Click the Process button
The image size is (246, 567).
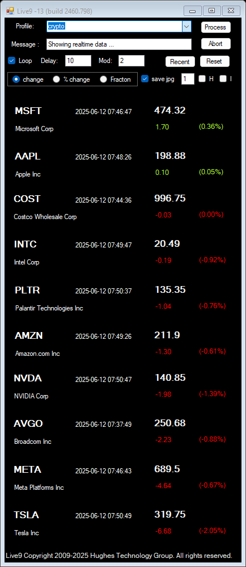pyautogui.click(x=215, y=27)
